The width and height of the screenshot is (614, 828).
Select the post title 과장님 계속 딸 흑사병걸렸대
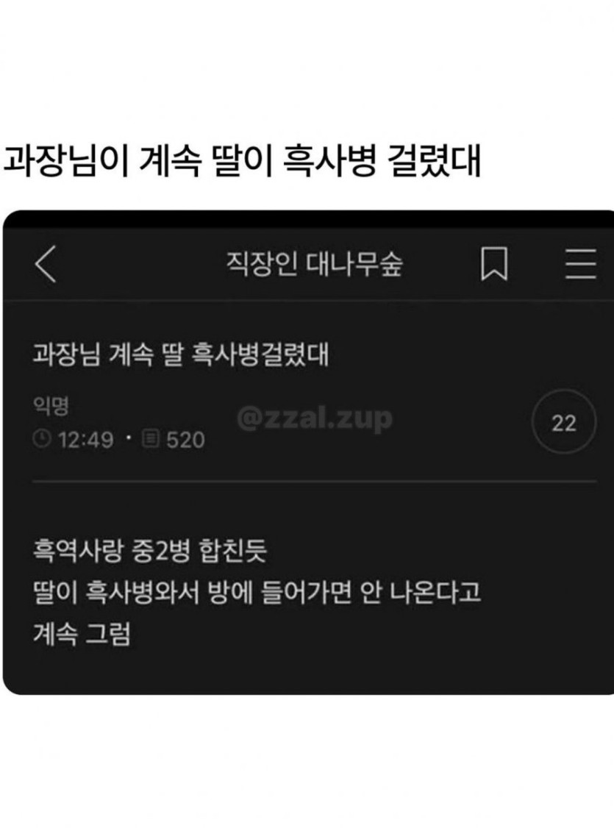[181, 354]
